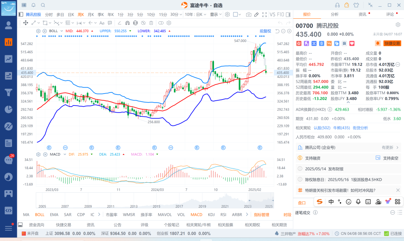The width and height of the screenshot is (404, 241).
Task: Click the delete drawings trash icon
Action: point(151,23)
